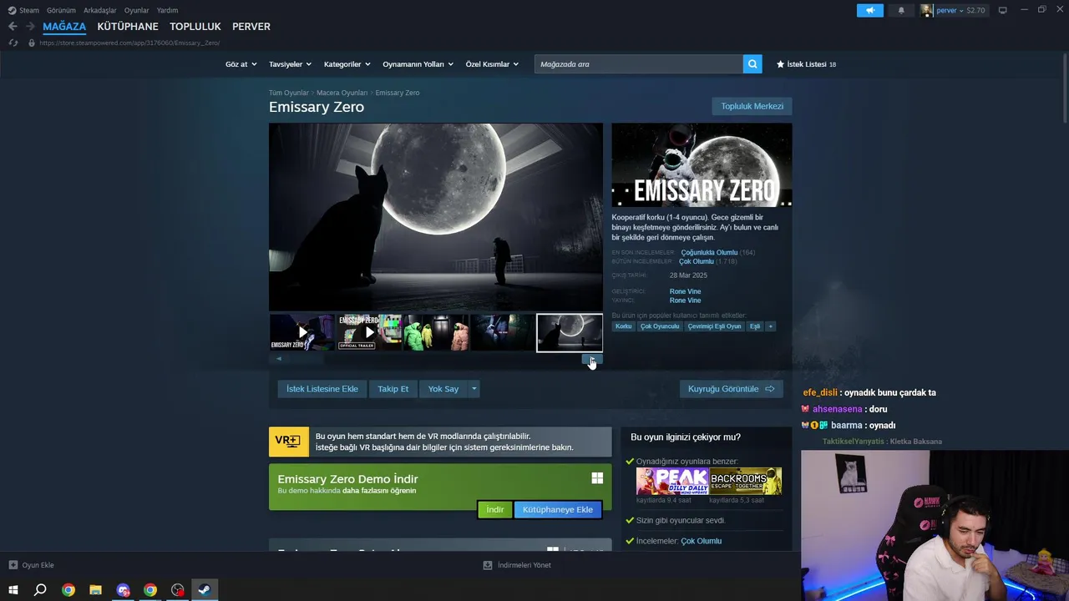Open the Yok Say dropdown arrow
Image resolution: width=1069 pixels, height=601 pixels.
tap(474, 389)
